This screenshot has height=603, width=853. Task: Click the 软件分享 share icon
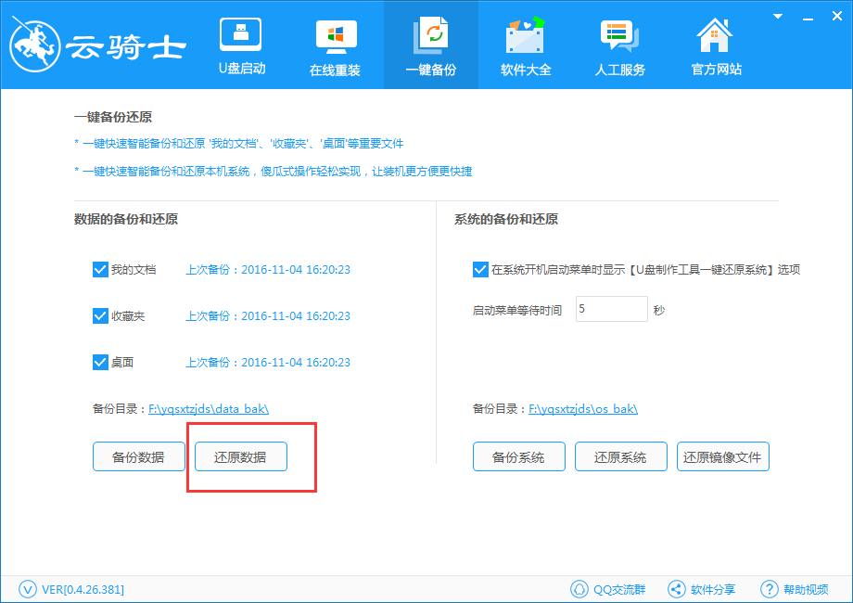[676, 589]
